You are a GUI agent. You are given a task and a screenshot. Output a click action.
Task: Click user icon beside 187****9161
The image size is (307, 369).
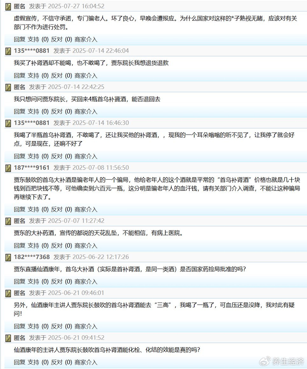(x=8, y=168)
